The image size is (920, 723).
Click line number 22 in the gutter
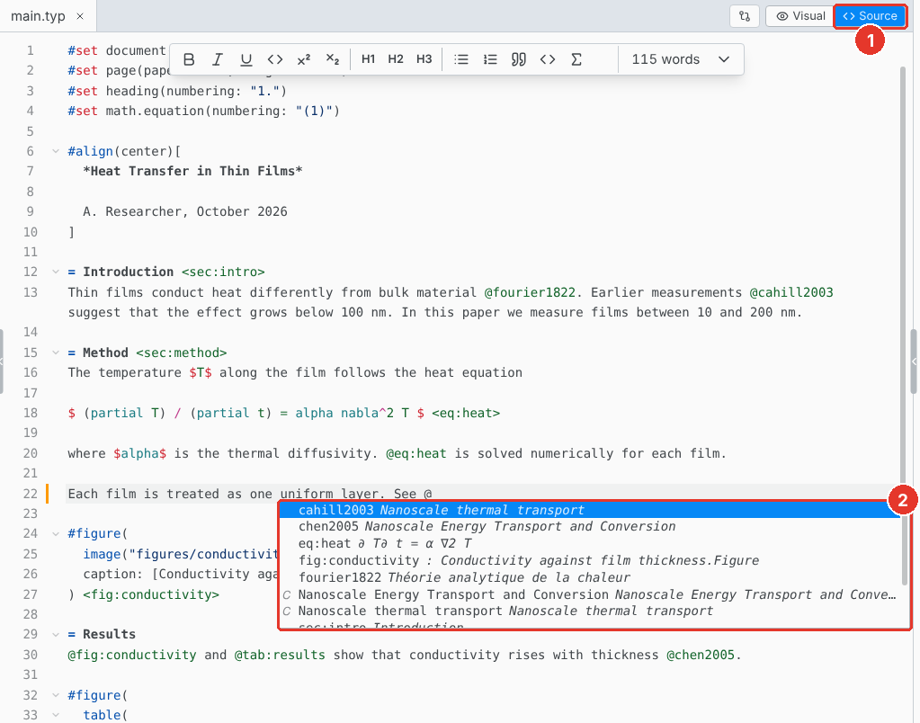31,494
